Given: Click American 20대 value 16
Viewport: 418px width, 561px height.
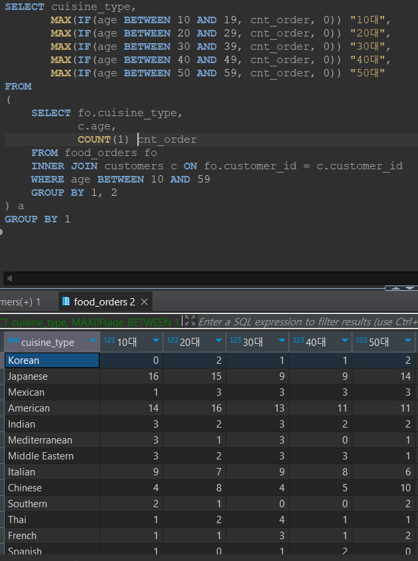Looking at the screenshot, I should tap(194, 408).
